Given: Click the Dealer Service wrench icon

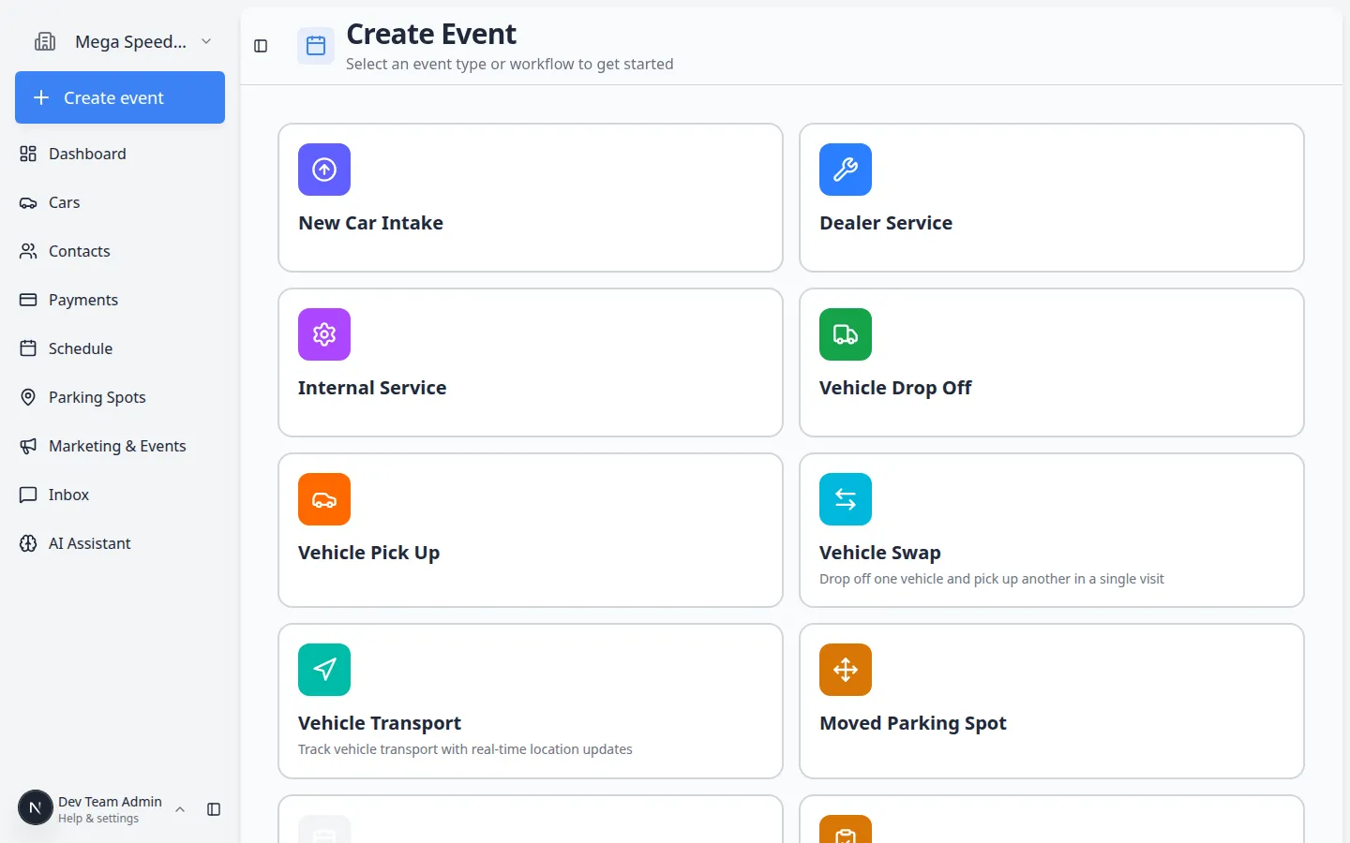Looking at the screenshot, I should 846,170.
